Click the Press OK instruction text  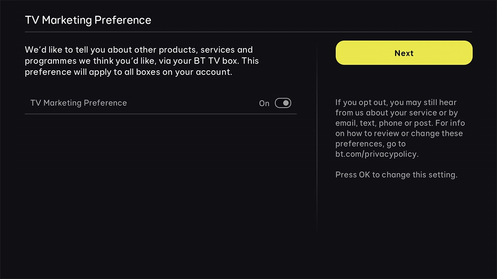pyautogui.click(x=396, y=174)
